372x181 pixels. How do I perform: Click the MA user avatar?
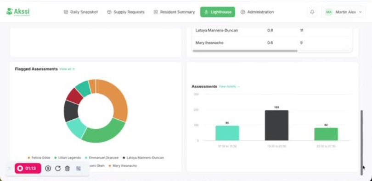328,12
